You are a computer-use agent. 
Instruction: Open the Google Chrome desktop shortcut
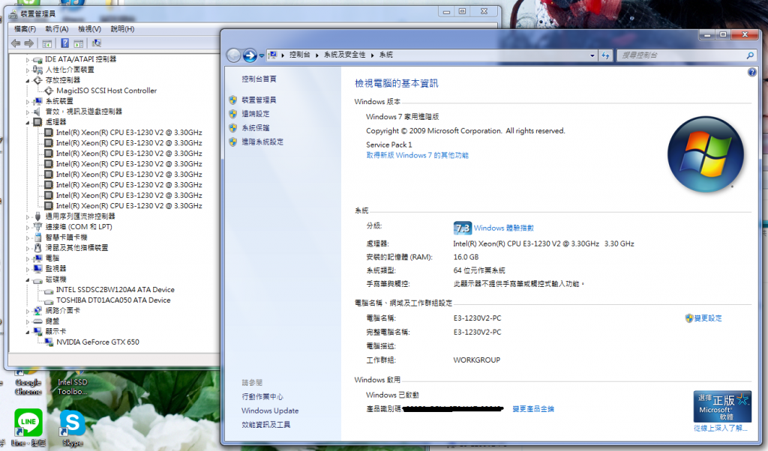28,387
